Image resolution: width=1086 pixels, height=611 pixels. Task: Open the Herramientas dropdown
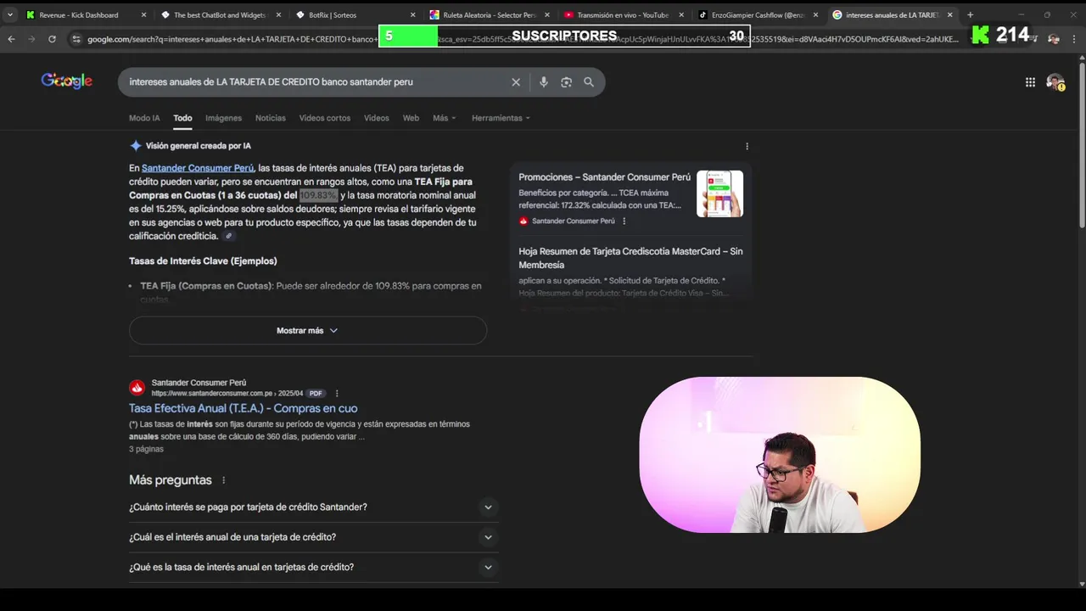(x=501, y=118)
